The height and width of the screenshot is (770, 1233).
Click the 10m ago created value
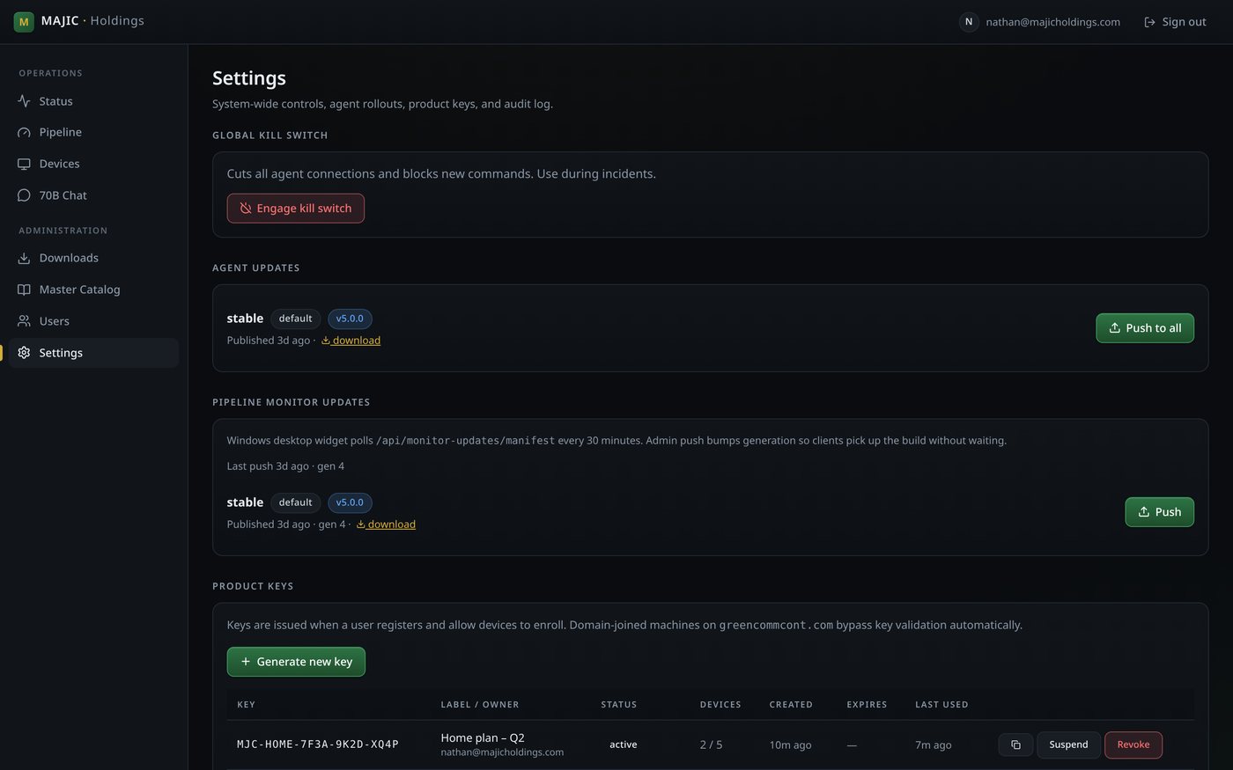point(790,745)
